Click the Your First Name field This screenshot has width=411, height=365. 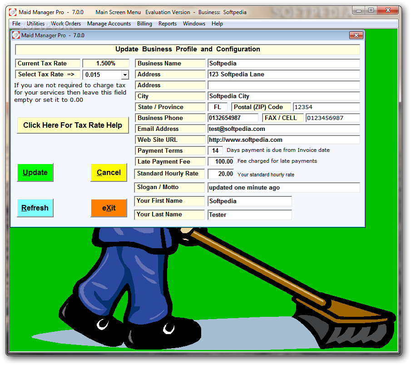249,201
